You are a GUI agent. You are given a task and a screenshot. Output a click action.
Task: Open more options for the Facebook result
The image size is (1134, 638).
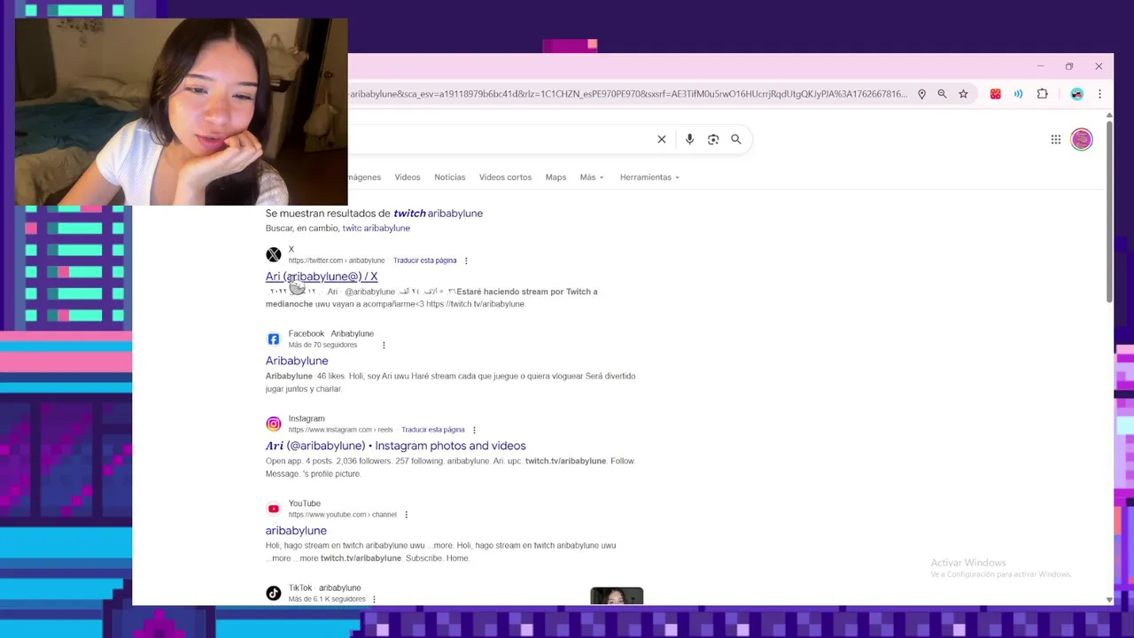pyautogui.click(x=384, y=345)
